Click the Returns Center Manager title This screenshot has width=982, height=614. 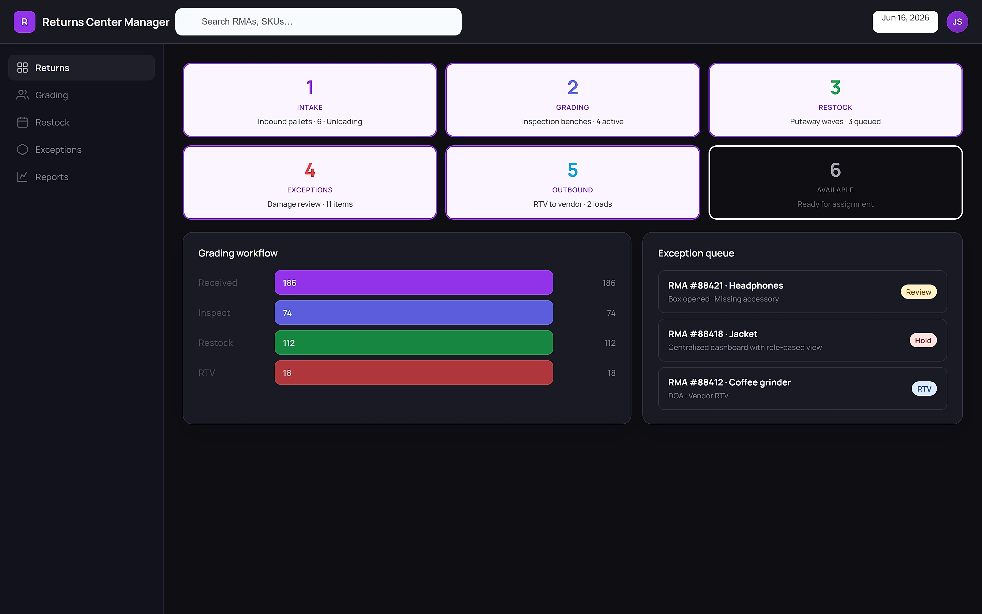pyautogui.click(x=105, y=22)
